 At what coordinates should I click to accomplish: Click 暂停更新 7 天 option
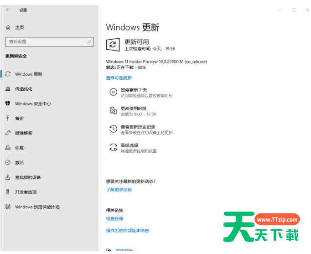click(134, 90)
